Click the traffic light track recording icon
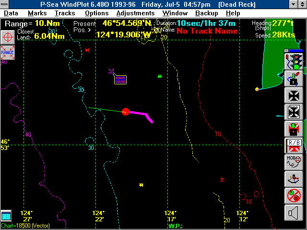The height and width of the screenshot is (230, 307). coord(294,61)
